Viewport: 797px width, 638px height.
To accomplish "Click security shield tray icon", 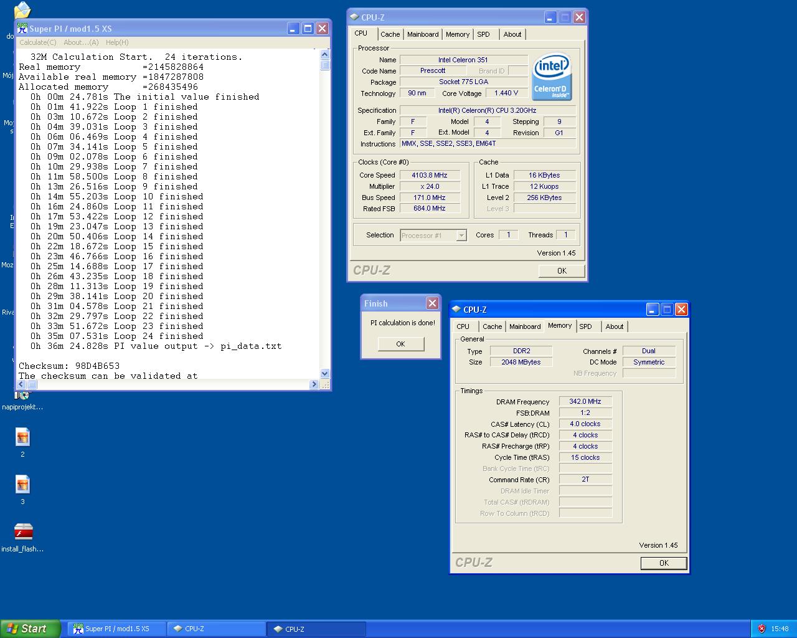I will click(x=762, y=629).
